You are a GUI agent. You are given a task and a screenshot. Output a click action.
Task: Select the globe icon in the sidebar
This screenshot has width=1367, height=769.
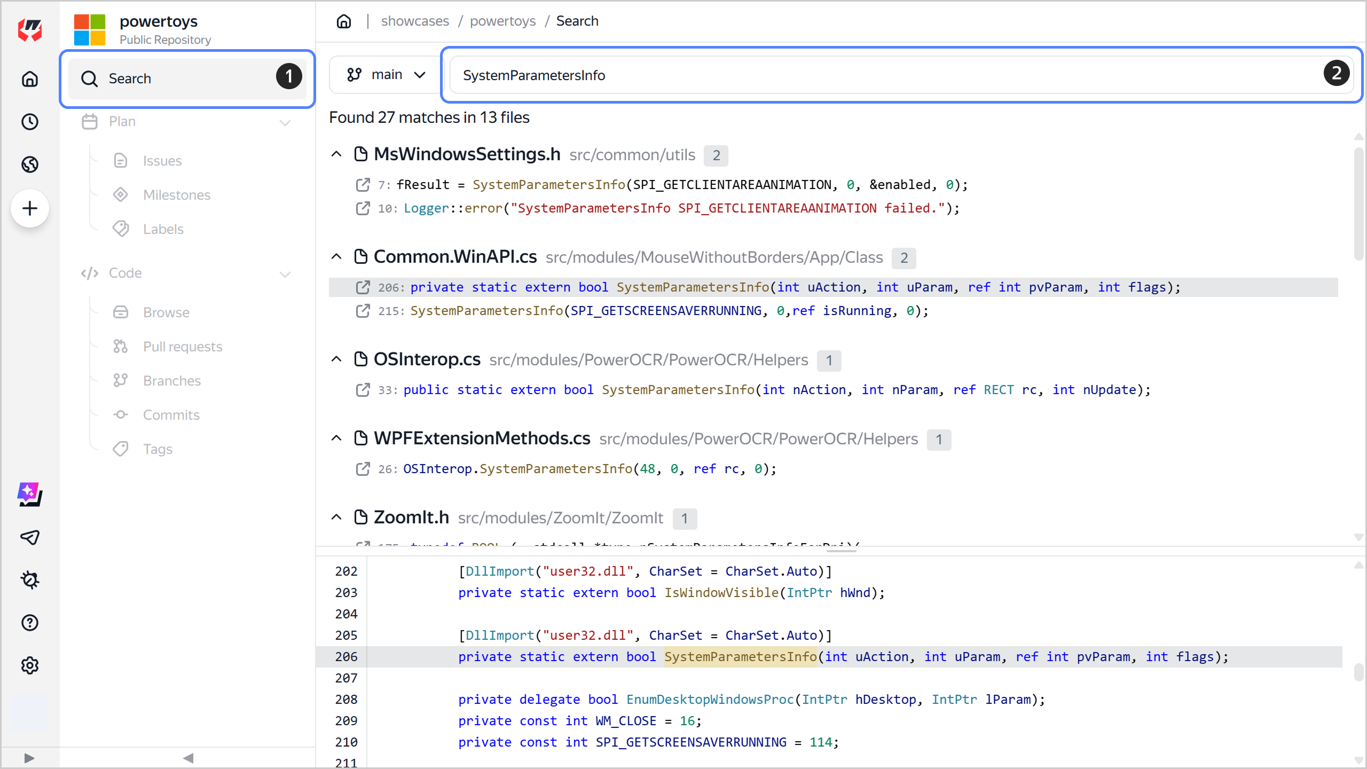[x=29, y=164]
